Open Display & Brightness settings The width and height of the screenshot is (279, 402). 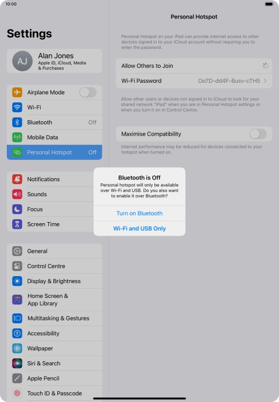tap(55, 281)
